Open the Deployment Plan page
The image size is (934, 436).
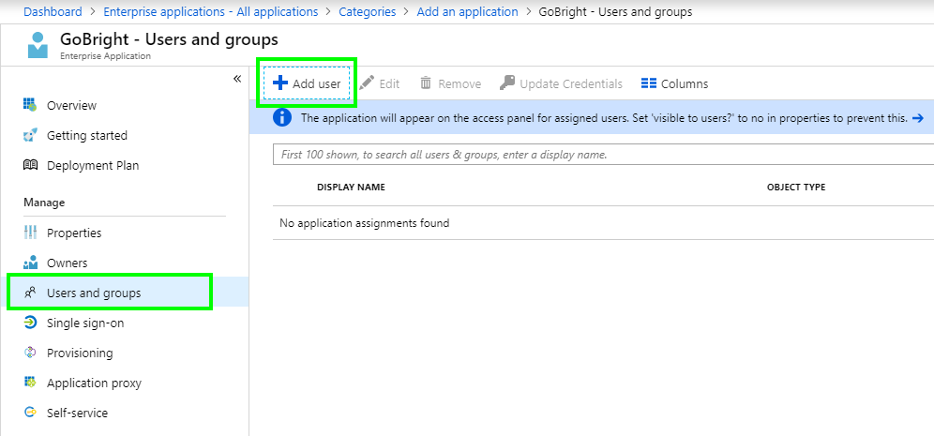click(92, 165)
